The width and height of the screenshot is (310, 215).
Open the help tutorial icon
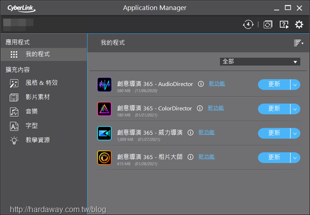coord(284,25)
